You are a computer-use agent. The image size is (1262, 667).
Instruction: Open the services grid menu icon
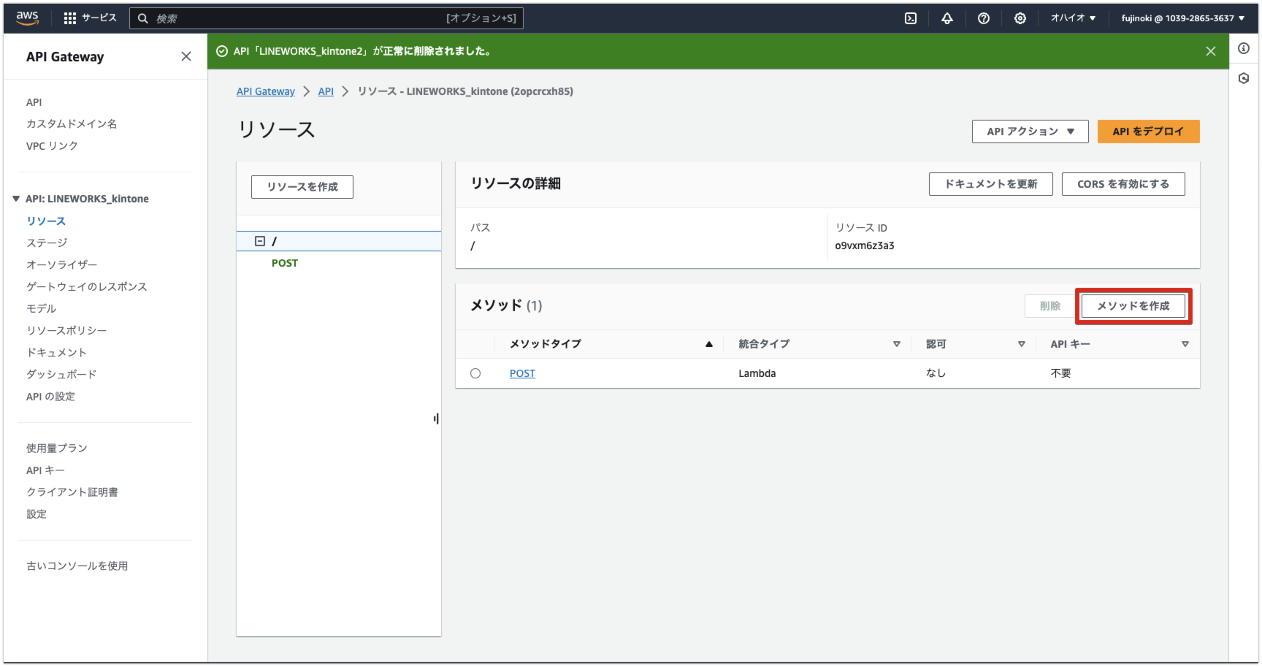tap(70, 18)
